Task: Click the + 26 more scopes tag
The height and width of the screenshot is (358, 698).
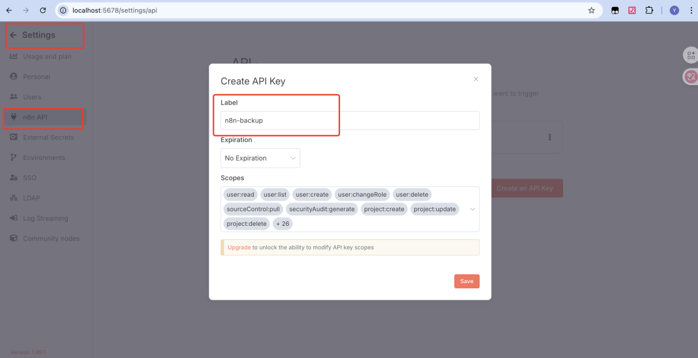Action: [x=282, y=224]
